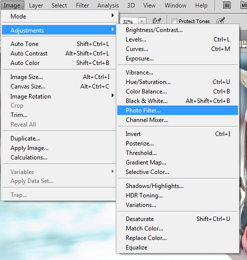
Task: Open HDR Toning
Action: tap(178, 195)
